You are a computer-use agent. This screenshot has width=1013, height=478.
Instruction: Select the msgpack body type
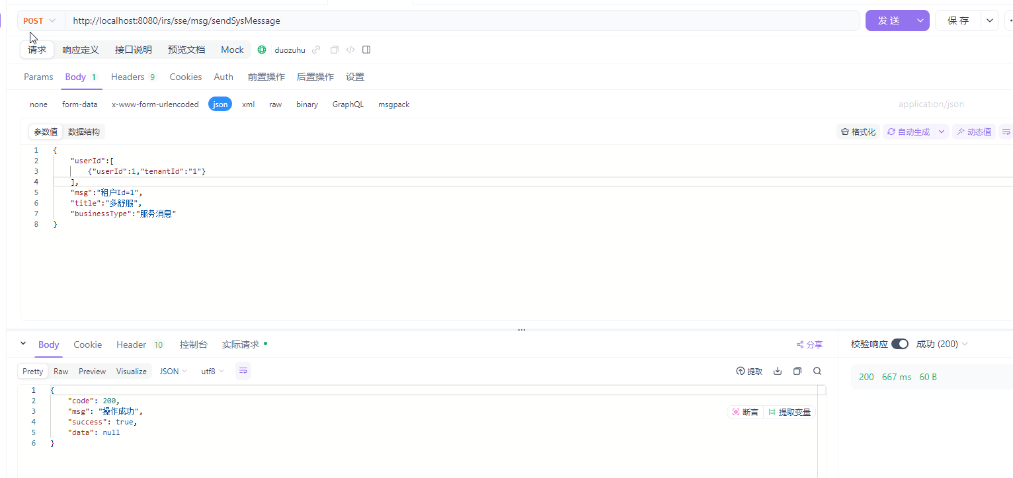(x=394, y=104)
